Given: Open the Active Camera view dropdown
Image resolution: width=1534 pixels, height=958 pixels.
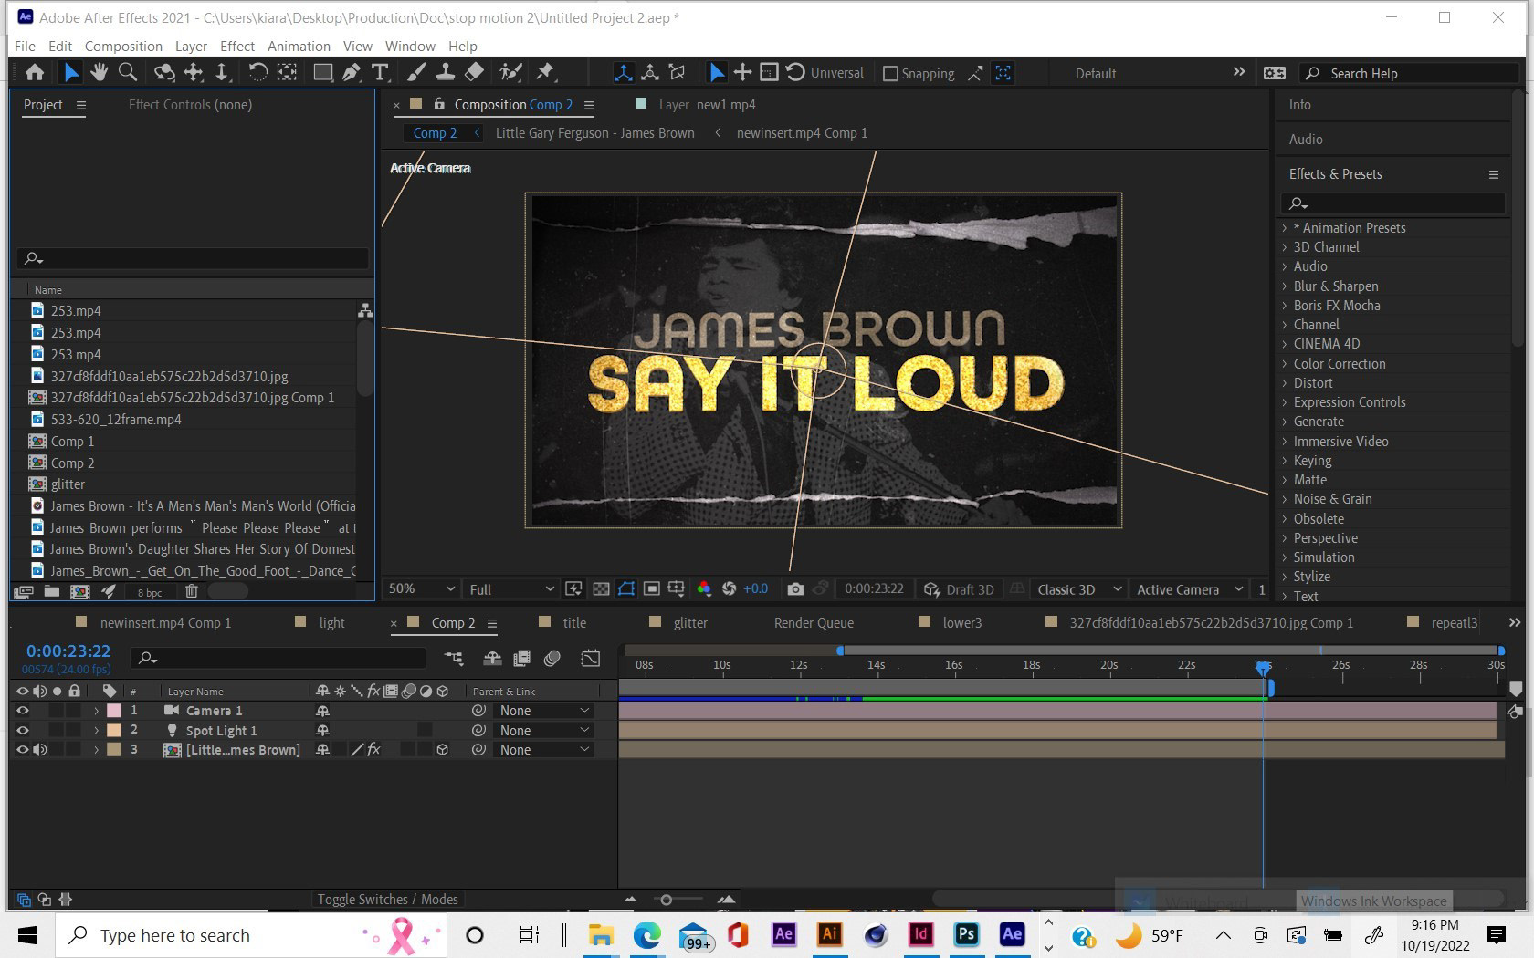Looking at the screenshot, I should click(1189, 589).
